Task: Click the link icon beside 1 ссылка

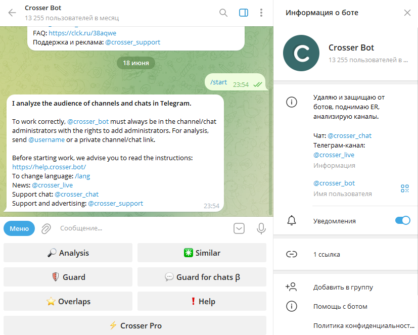Action: point(291,254)
